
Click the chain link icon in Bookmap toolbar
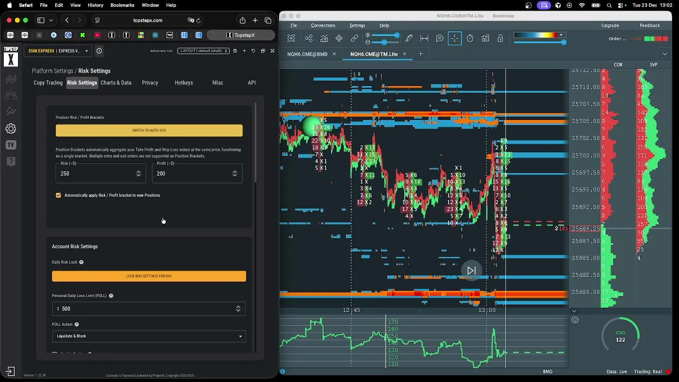click(354, 38)
